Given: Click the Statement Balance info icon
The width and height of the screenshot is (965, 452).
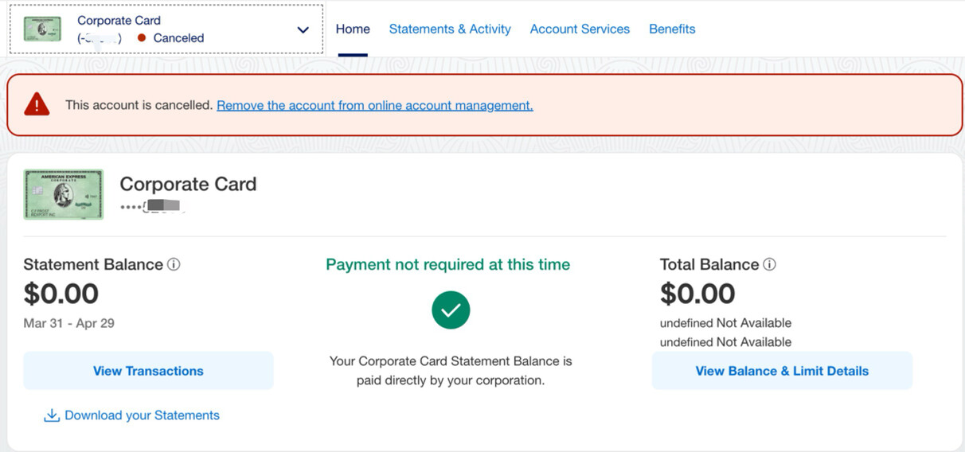Looking at the screenshot, I should pyautogui.click(x=174, y=264).
